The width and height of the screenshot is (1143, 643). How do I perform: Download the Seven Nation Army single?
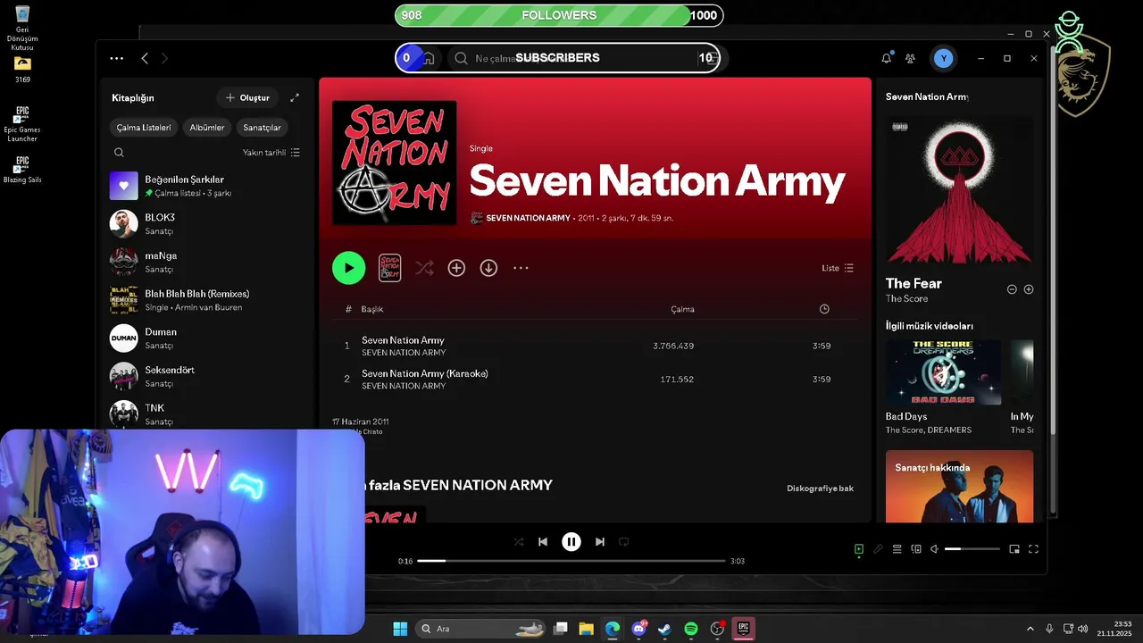(x=488, y=268)
